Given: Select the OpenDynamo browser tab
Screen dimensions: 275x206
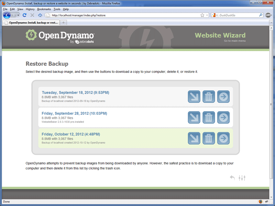Looking at the screenshot, I should (31, 22).
